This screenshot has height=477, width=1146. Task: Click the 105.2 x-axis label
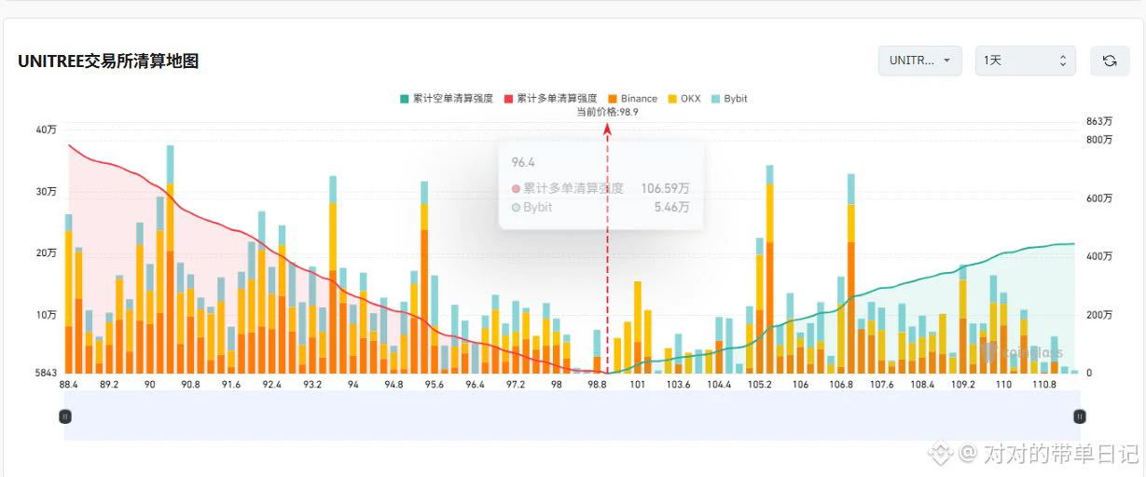(759, 384)
